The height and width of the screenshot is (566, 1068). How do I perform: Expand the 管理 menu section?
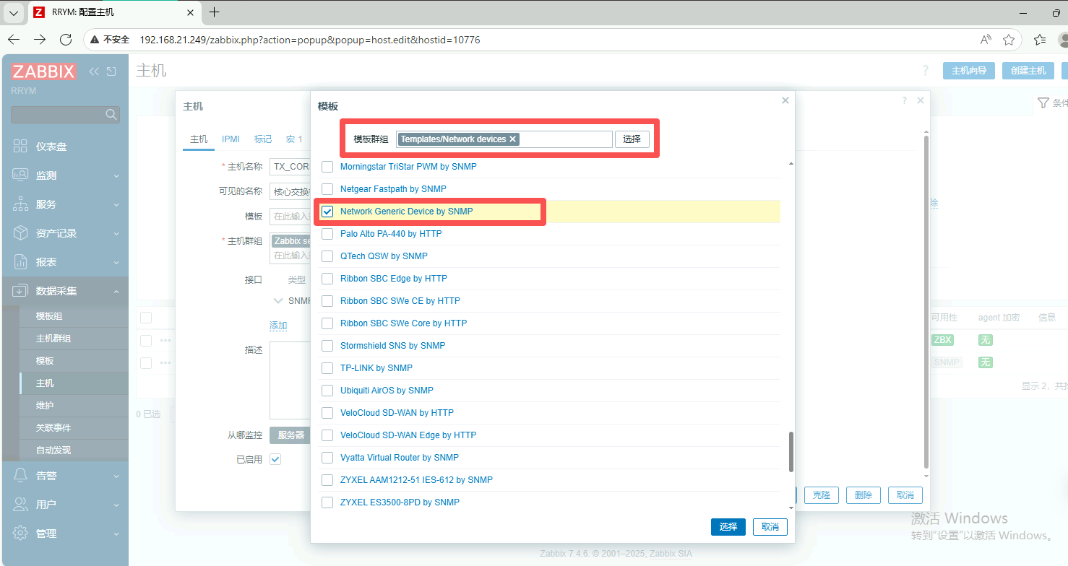pos(116,534)
